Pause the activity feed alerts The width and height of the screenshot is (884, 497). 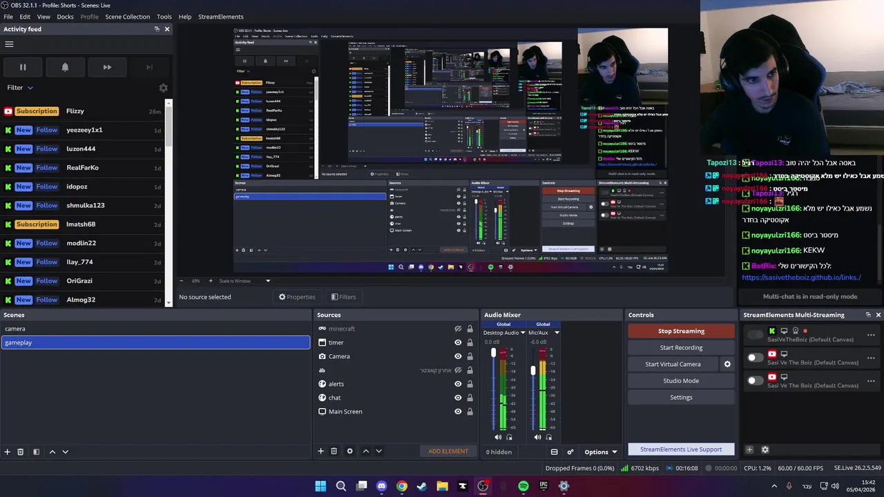click(23, 67)
